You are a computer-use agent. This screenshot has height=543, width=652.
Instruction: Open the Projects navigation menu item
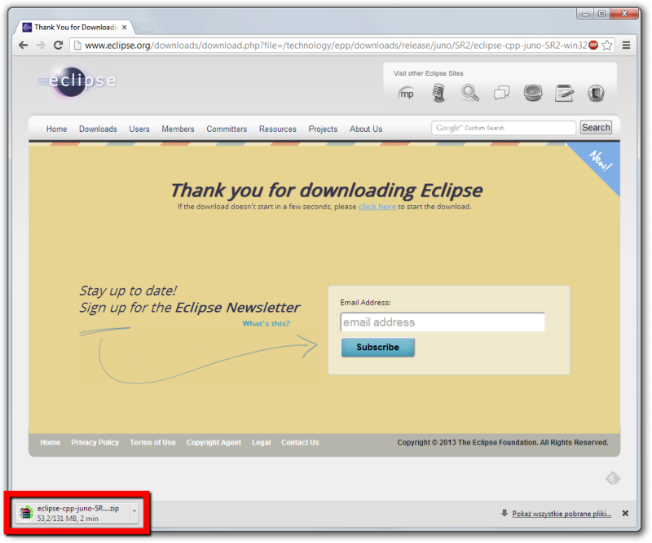(x=323, y=129)
